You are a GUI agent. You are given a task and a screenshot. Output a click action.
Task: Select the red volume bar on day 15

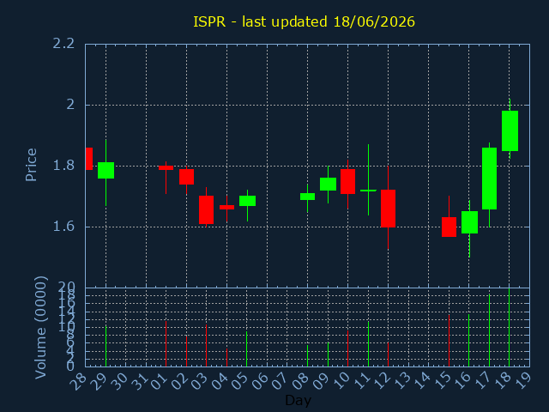point(449,341)
